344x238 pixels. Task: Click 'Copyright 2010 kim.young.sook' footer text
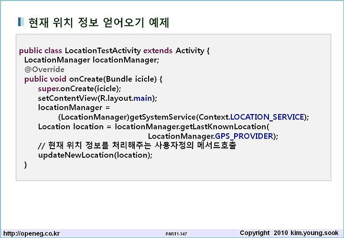pos(289,233)
